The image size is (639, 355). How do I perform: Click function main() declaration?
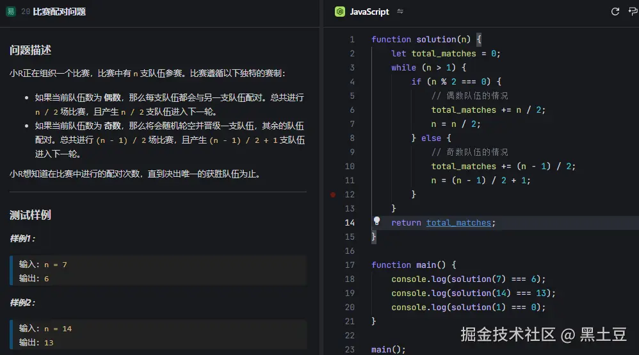point(414,265)
